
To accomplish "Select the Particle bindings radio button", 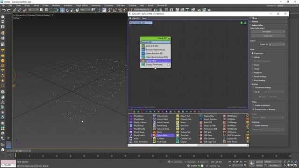I will (x=253, y=77).
